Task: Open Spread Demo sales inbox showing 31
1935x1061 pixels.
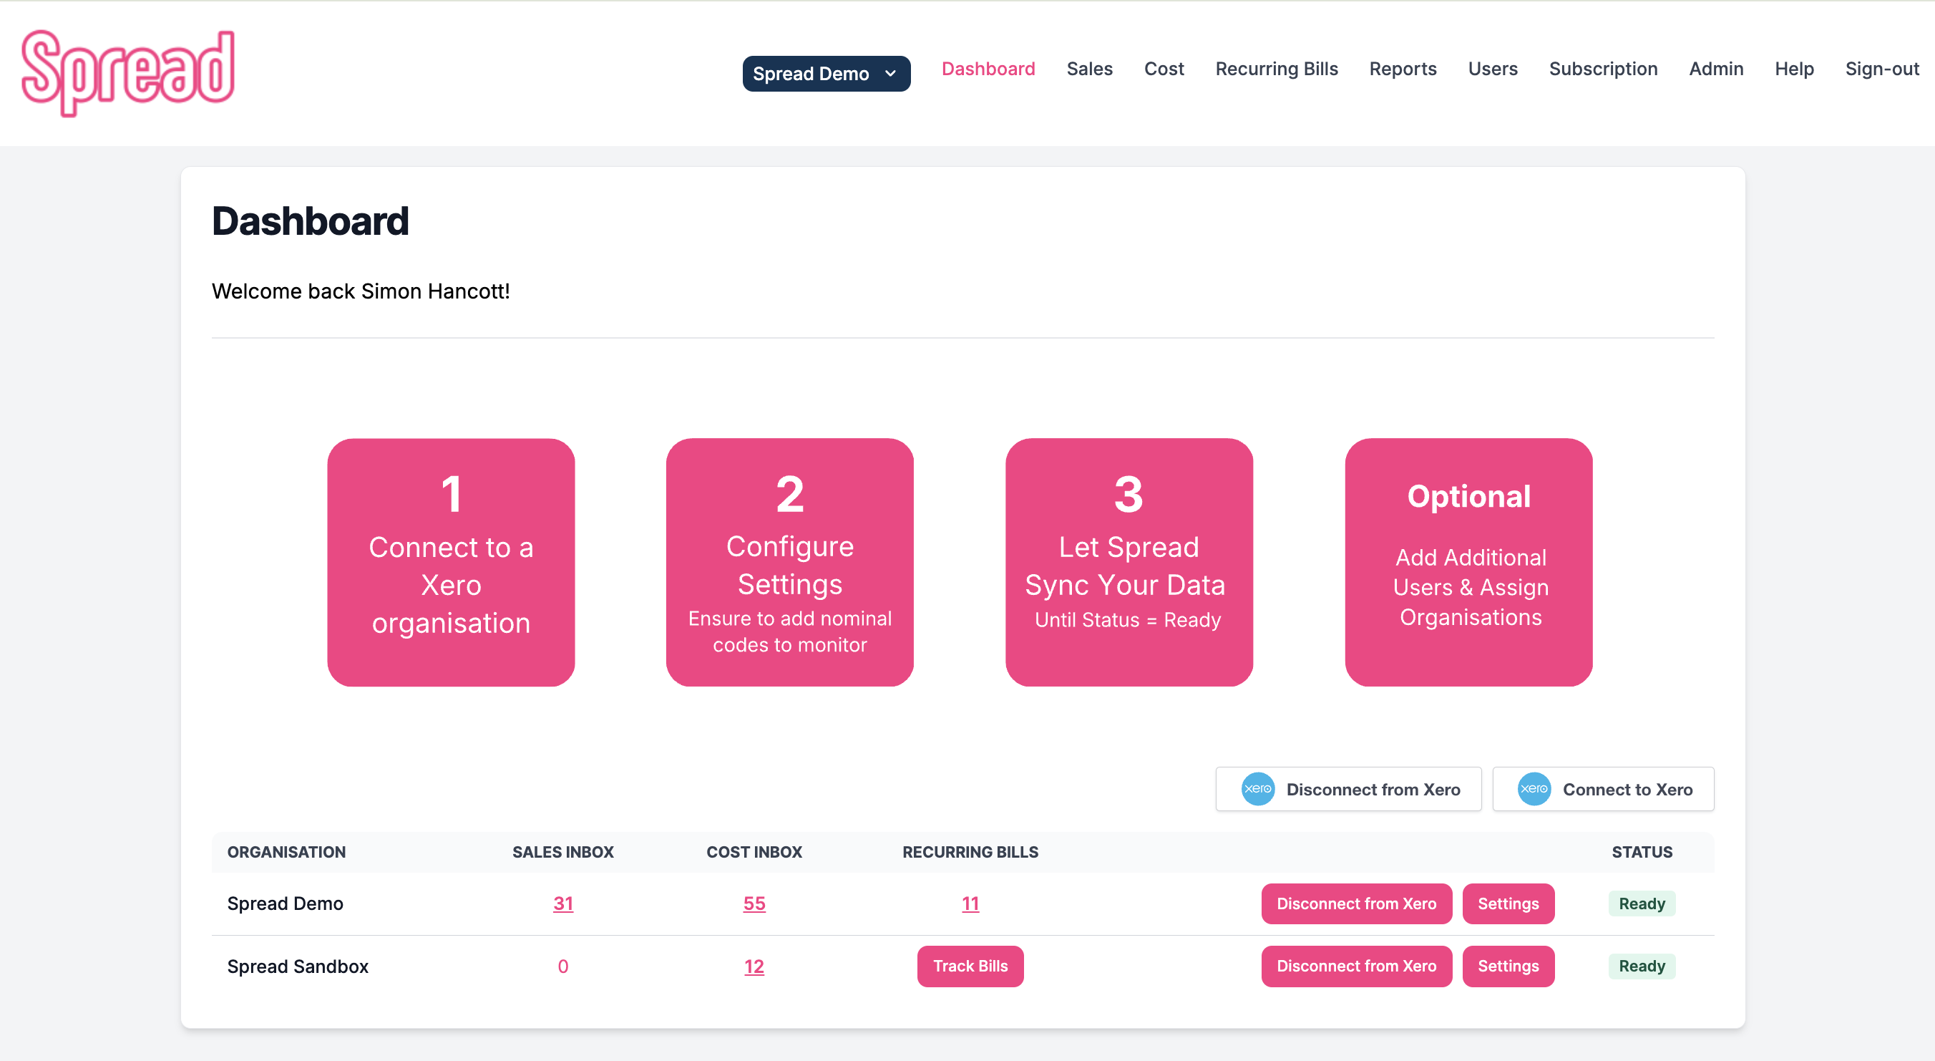Action: coord(562,904)
